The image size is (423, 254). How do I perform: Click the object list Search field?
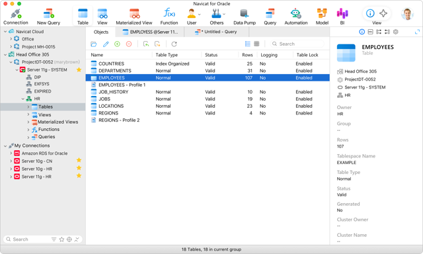coord(297,44)
